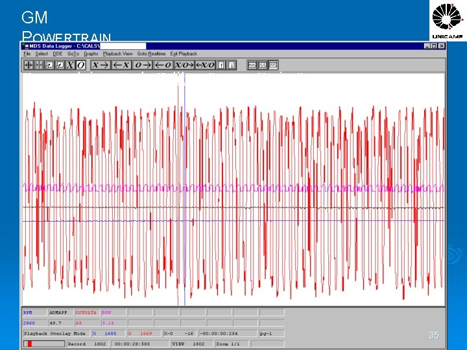
Task: Click the vertical blue cursor line in graph
Action: point(185,191)
